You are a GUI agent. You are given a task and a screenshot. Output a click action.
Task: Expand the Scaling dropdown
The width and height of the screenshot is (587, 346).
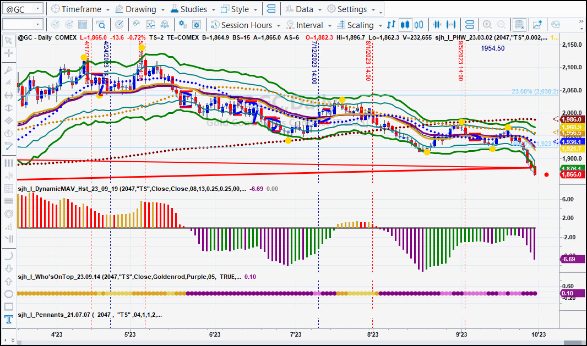point(380,25)
